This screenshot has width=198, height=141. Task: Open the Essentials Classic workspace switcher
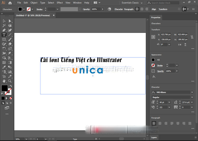pos(132,3)
